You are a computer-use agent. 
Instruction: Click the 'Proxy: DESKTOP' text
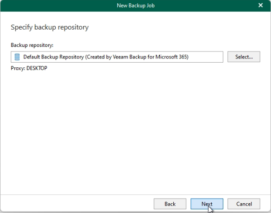pos(29,68)
